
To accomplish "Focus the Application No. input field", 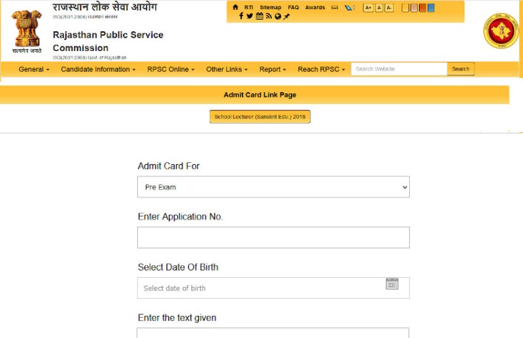I will pos(273,237).
